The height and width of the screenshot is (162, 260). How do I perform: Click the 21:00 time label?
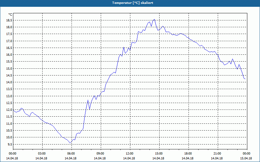click(x=217, y=154)
